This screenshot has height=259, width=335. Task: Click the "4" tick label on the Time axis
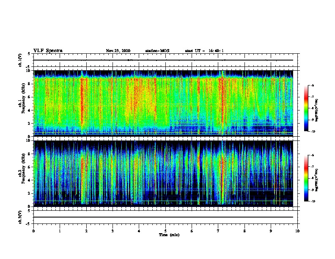click(x=139, y=231)
